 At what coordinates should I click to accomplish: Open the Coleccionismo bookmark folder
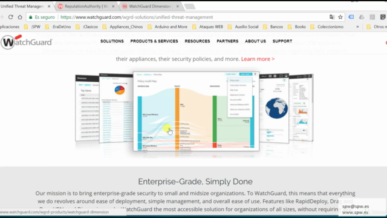click(327, 27)
